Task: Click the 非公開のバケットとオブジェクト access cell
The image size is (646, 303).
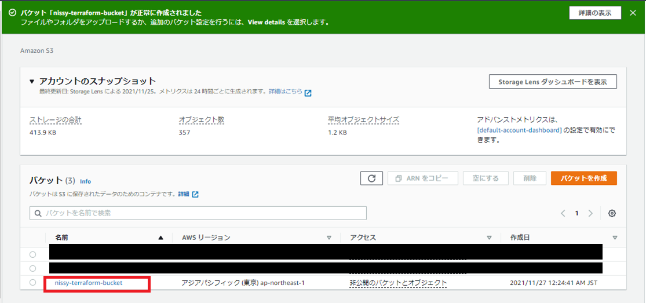Action: [398, 283]
